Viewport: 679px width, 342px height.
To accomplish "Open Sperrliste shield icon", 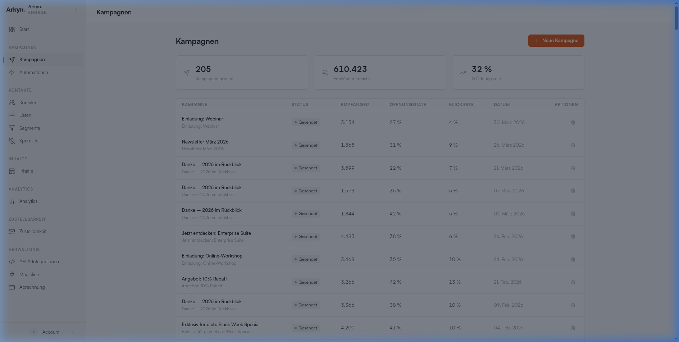I will coord(12,141).
